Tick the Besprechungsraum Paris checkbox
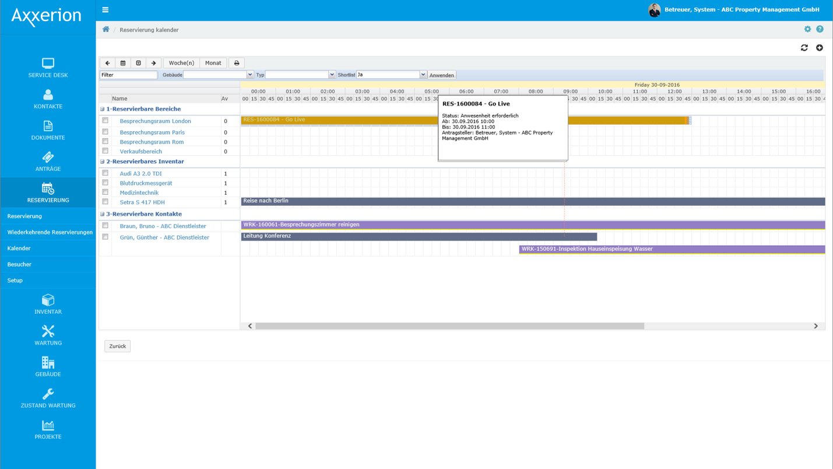This screenshot has width=833, height=469. pos(106,132)
